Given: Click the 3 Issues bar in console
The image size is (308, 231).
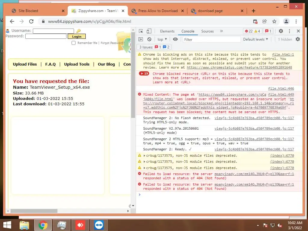Looking at the screenshot, I should 154,47.
